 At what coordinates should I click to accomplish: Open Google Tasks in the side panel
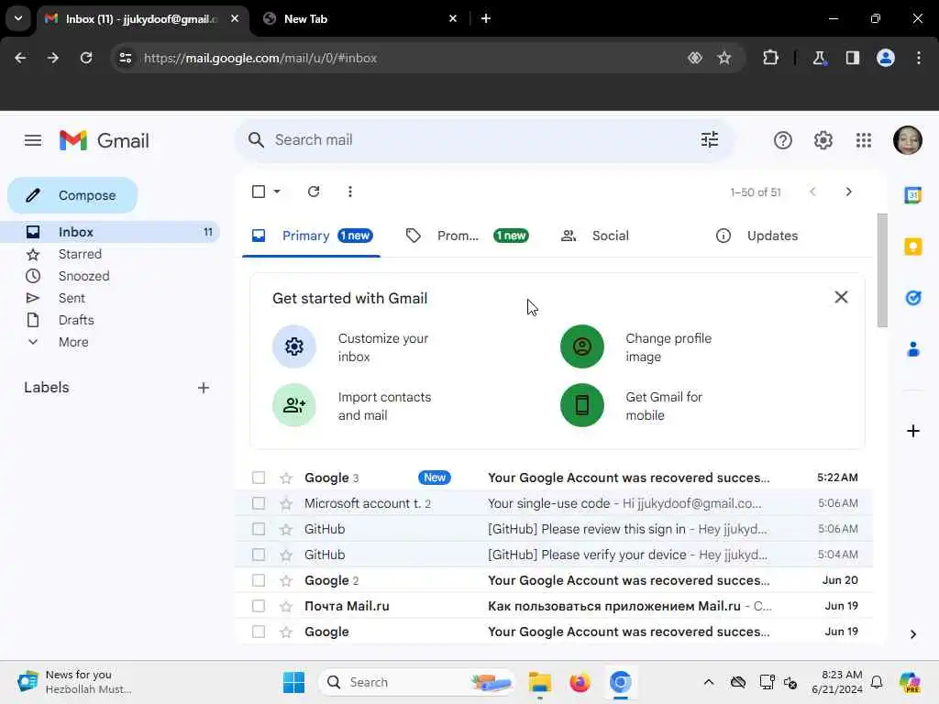[912, 298]
